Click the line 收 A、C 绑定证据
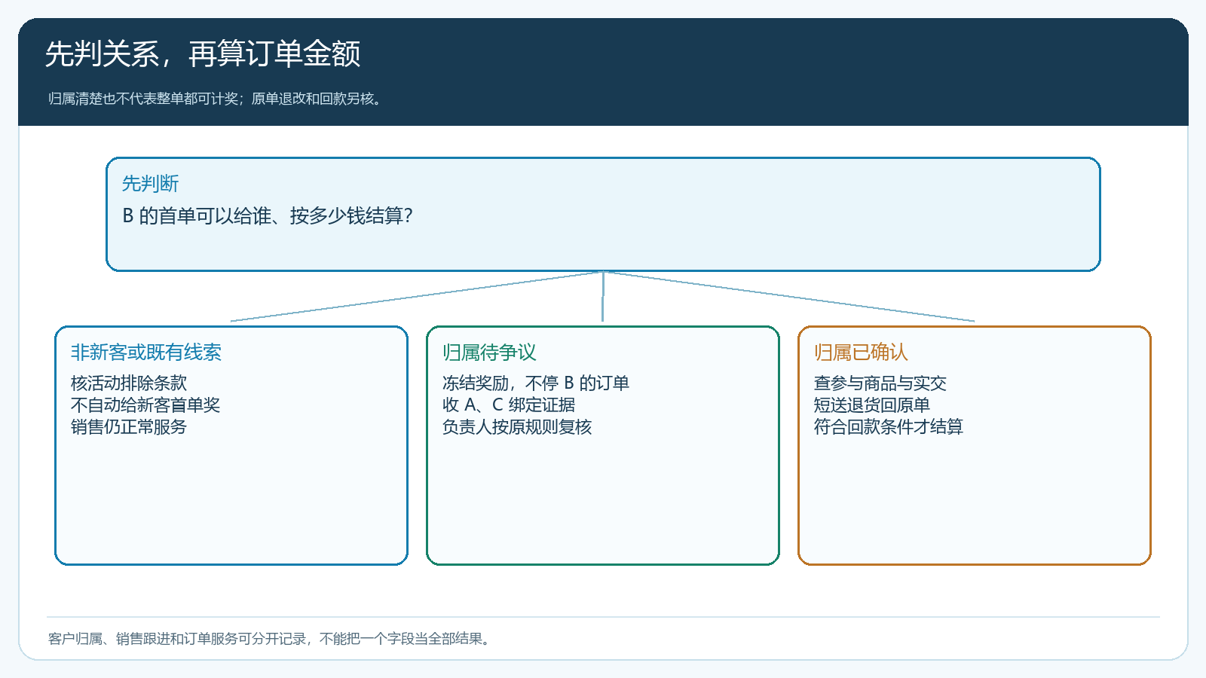Image resolution: width=1206 pixels, height=678 pixels. [x=509, y=405]
